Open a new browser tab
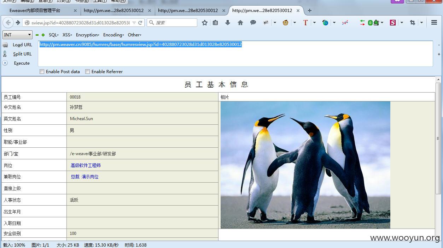This screenshot has height=248, width=443. [310, 11]
